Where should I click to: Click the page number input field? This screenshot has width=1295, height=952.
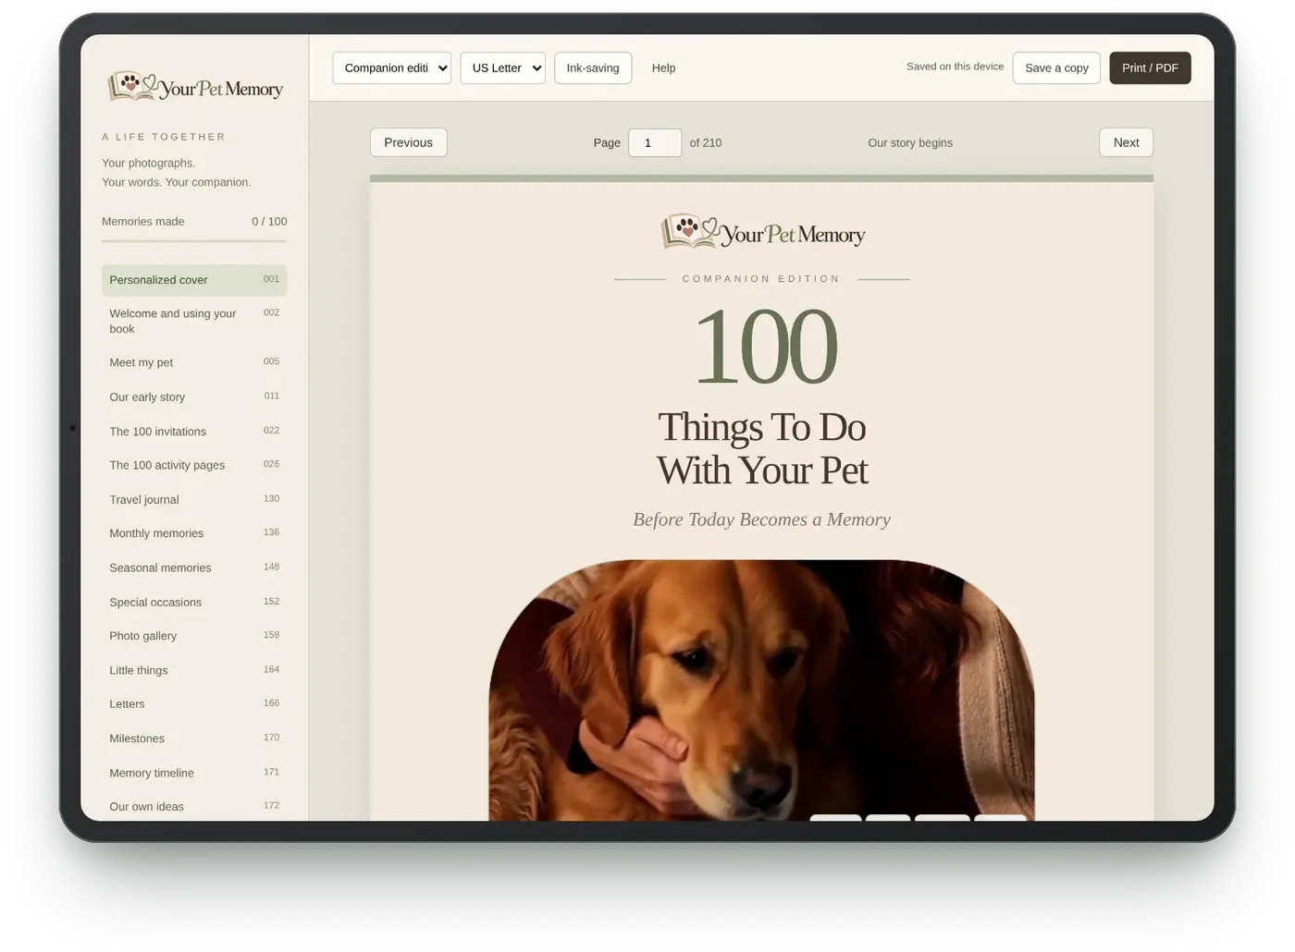coord(655,142)
